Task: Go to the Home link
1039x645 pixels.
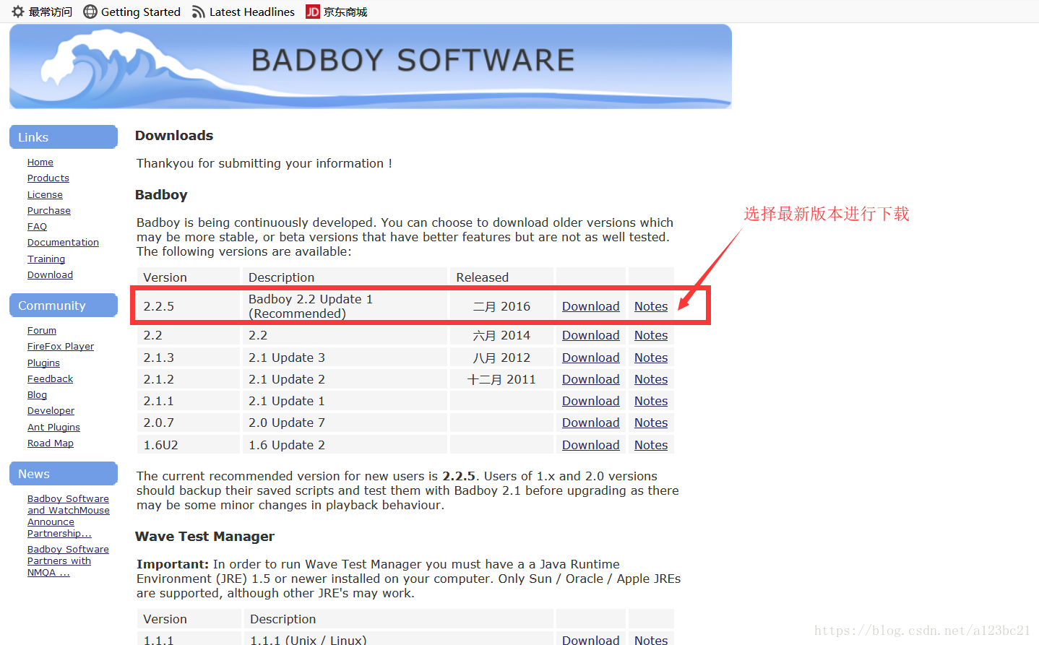Action: coord(40,163)
